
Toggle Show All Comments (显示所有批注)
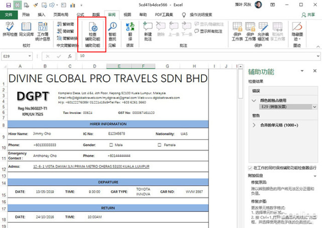coord(208,31)
